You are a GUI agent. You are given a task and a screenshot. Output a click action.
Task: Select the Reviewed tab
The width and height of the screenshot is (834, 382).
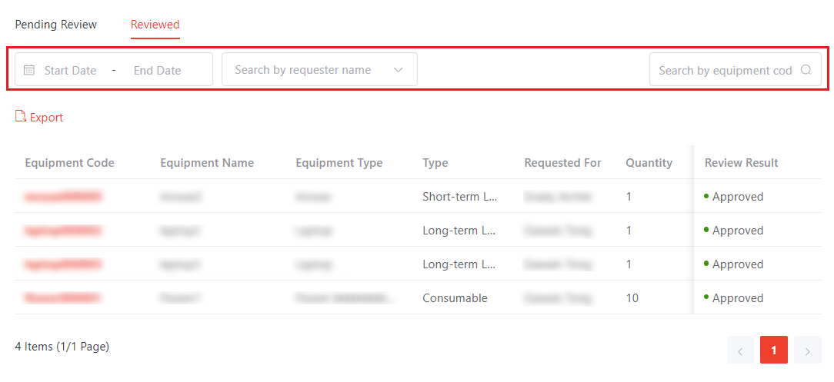[155, 25]
